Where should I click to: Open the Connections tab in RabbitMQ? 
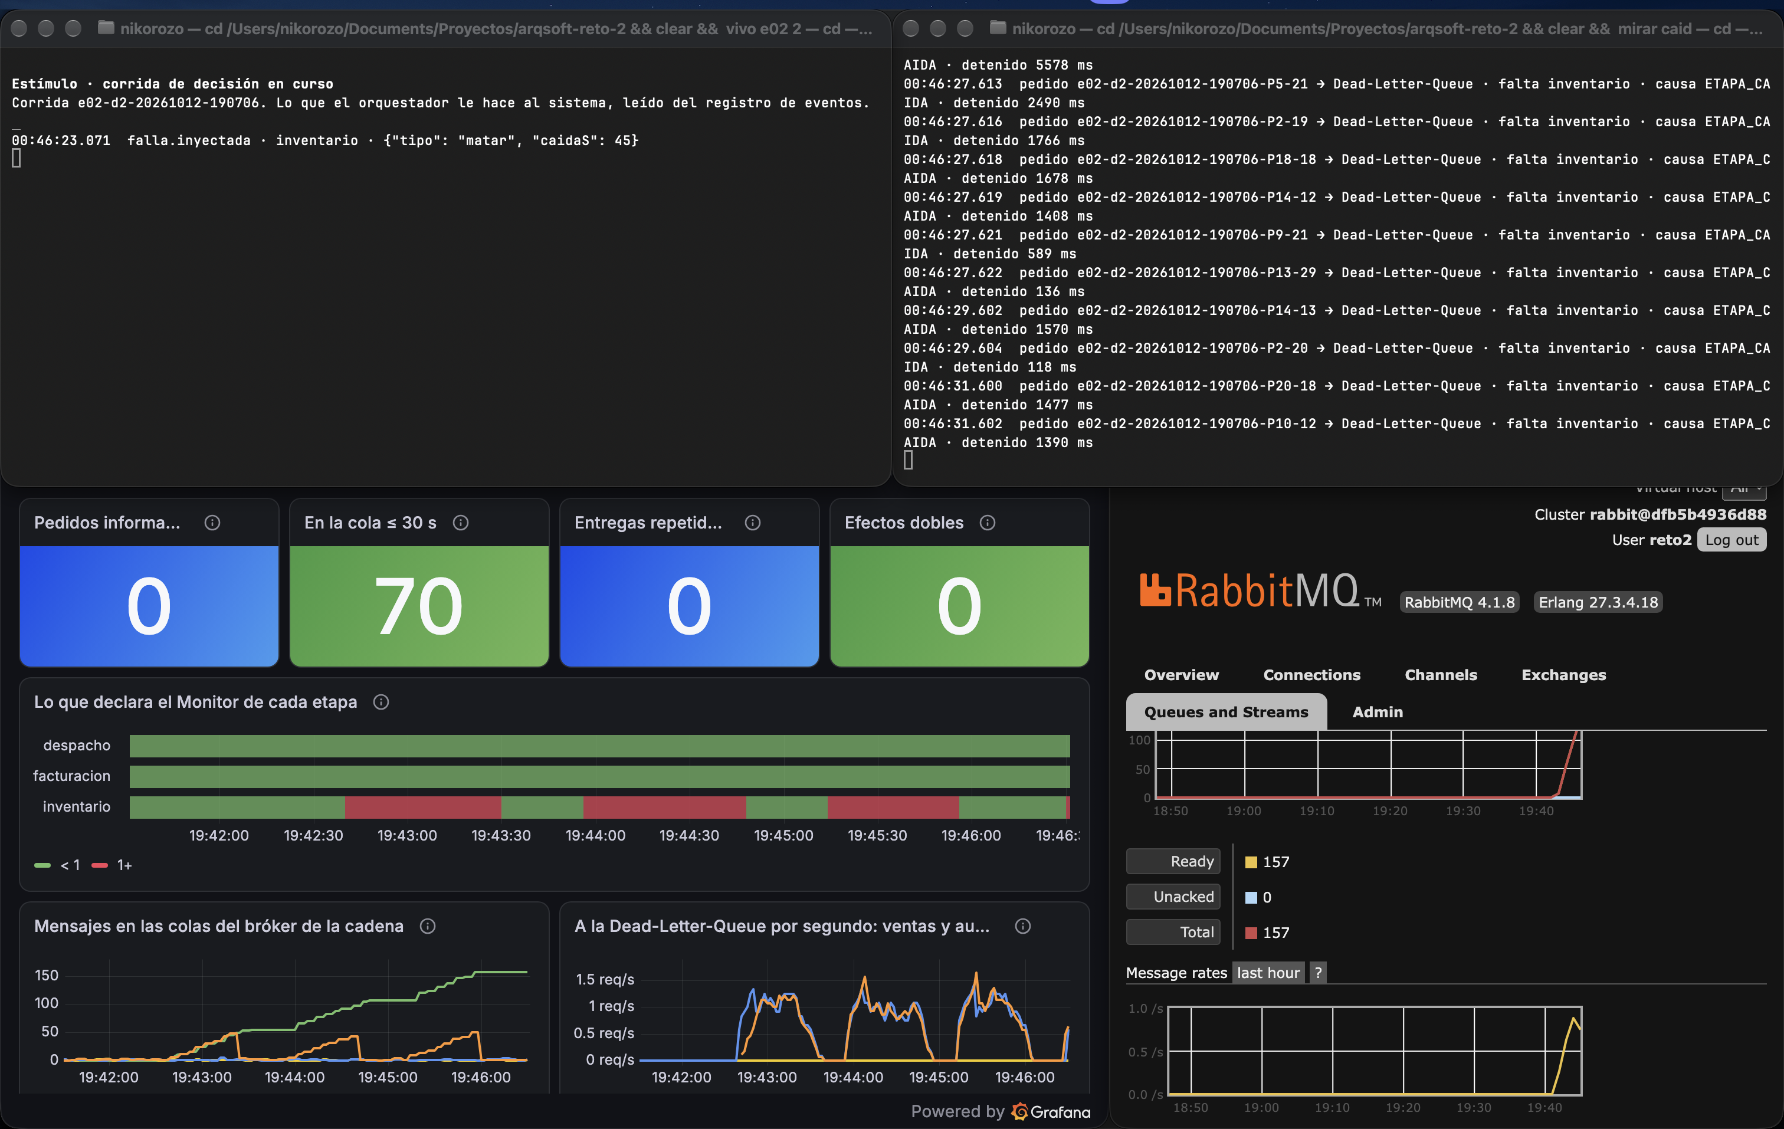(x=1311, y=675)
